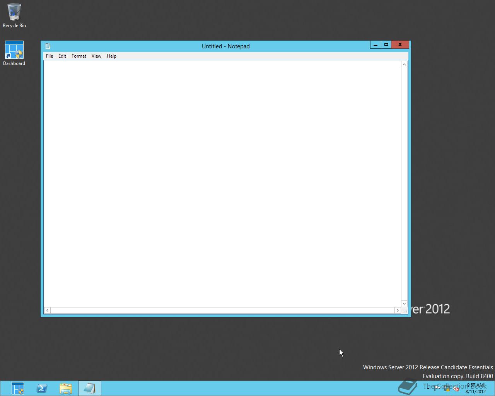Click Notepad's title bar system icon
This screenshot has width=495, height=396.
48,46
